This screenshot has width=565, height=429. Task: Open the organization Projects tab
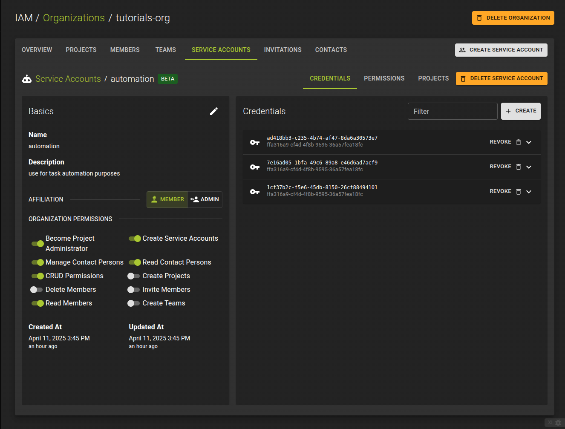(81, 50)
